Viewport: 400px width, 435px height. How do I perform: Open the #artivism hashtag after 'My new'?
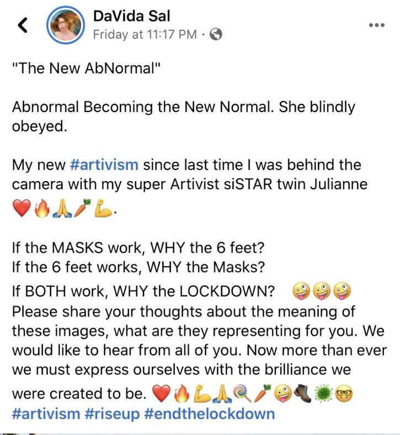(105, 165)
